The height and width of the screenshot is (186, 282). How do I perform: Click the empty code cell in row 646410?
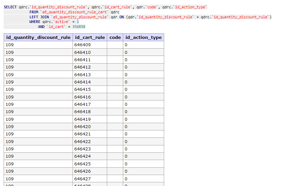pos(115,53)
